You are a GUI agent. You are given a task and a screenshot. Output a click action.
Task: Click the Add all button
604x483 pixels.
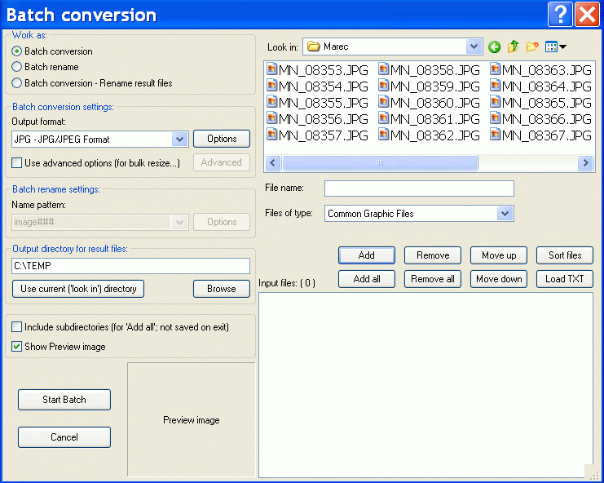(367, 279)
